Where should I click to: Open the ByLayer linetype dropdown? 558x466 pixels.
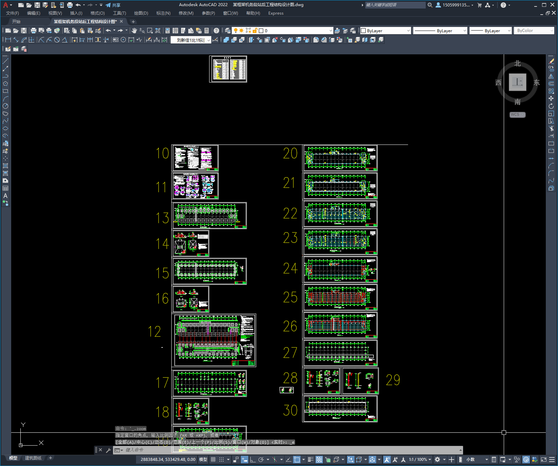pos(440,31)
